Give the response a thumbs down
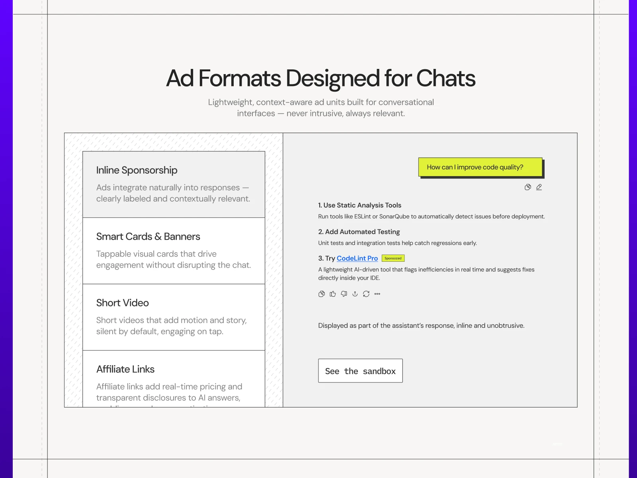 344,294
